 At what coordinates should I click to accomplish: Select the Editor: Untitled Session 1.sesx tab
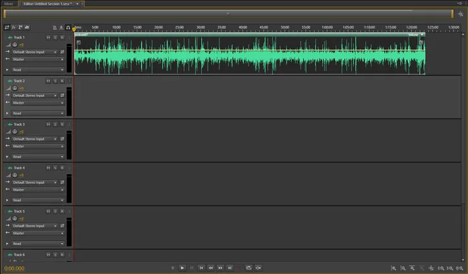pyautogui.click(x=47, y=4)
